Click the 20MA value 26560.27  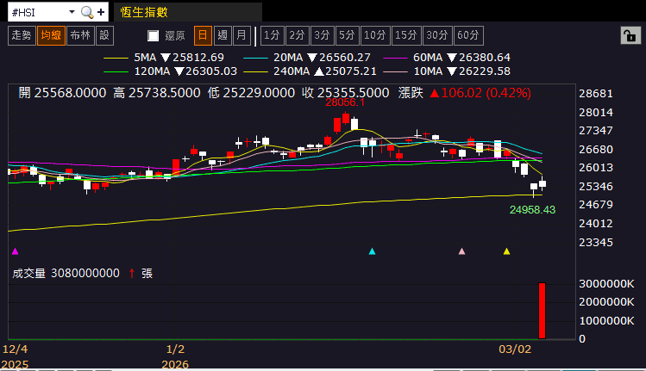[x=345, y=58]
